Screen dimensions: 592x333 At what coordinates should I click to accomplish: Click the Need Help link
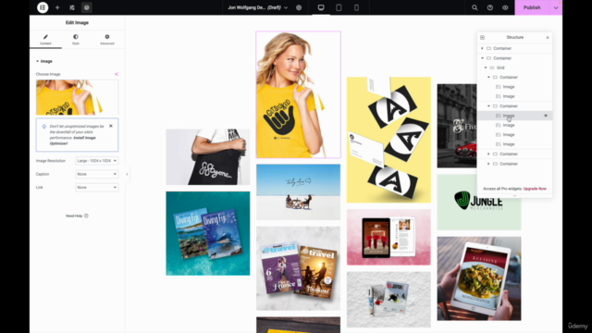coord(77,216)
